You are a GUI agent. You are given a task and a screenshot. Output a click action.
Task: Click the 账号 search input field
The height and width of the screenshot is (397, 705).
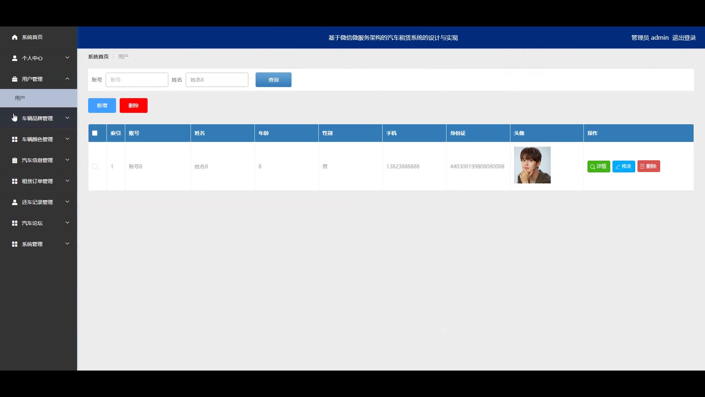point(137,80)
